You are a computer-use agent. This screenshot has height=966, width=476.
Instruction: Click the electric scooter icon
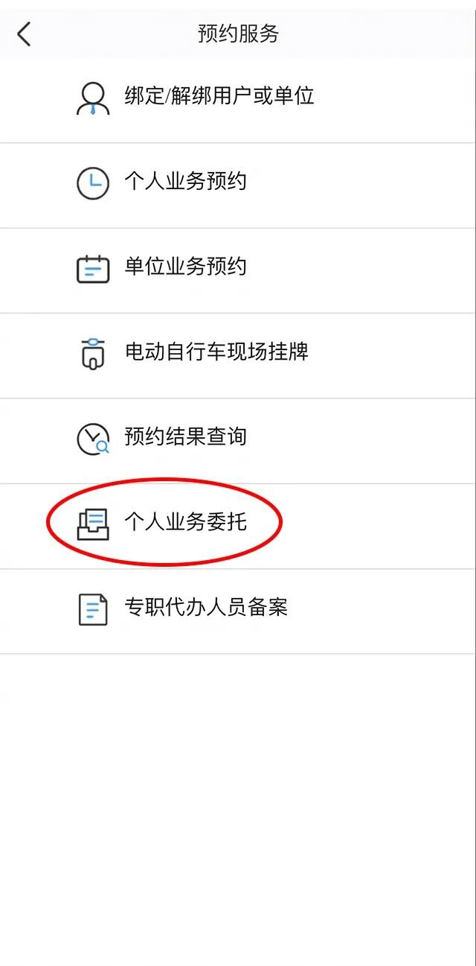pyautogui.click(x=93, y=353)
